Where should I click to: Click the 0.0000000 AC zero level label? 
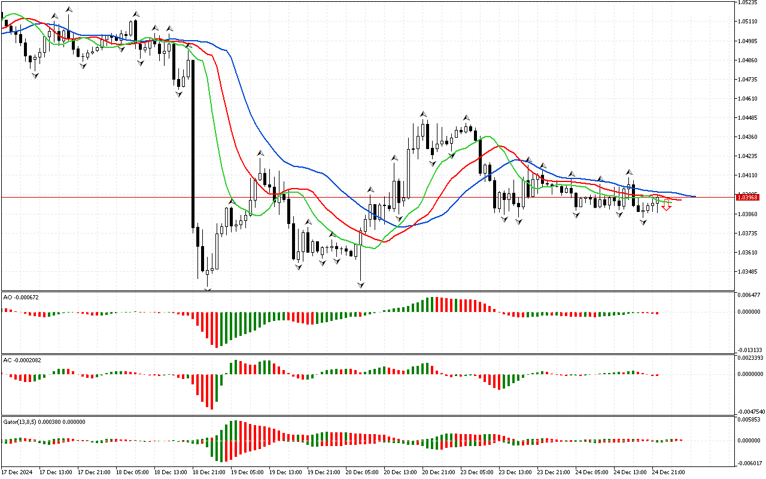click(750, 374)
